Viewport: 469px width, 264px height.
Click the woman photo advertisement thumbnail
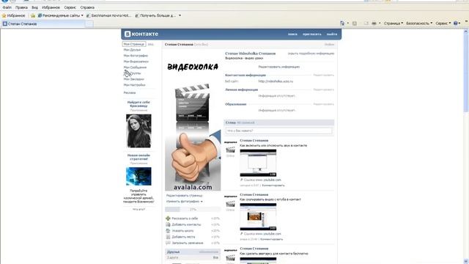click(x=139, y=131)
